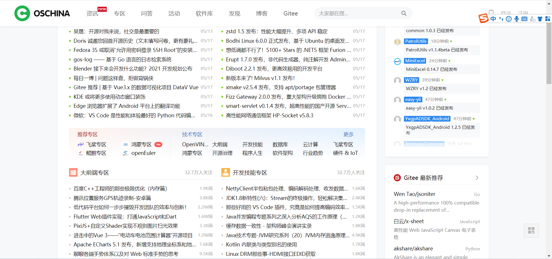Open the zstd 1.5 发布 news item
Image resolution: width=552 pixels, height=259 pixels.
[277, 32]
